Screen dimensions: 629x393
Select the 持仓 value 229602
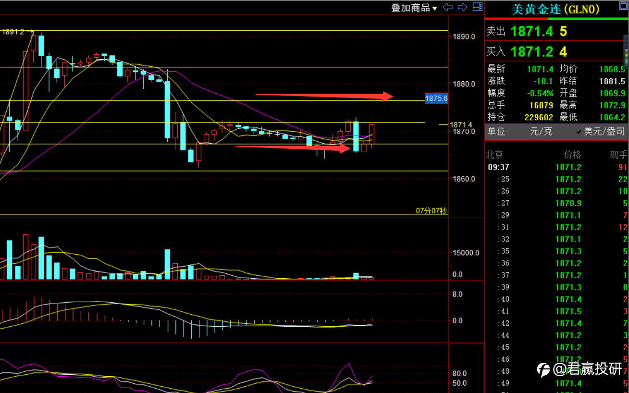[538, 117]
